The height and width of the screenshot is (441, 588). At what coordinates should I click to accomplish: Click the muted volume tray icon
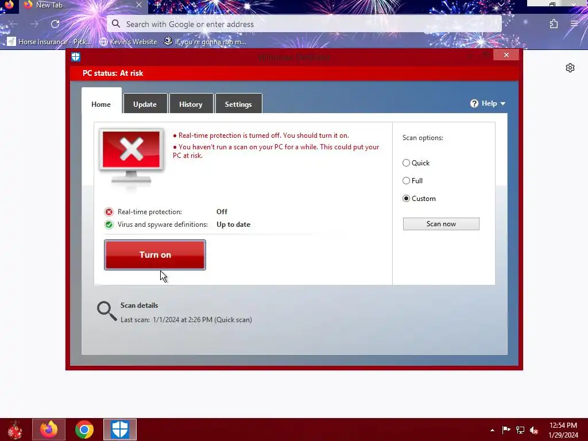[x=534, y=430]
